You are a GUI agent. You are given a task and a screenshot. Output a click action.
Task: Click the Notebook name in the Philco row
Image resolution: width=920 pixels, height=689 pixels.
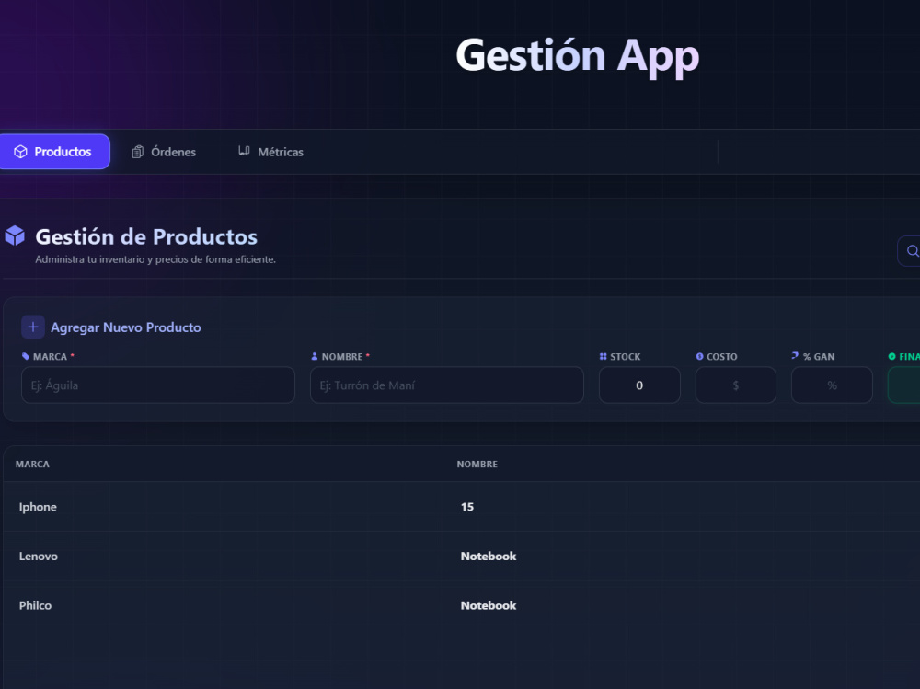click(489, 605)
